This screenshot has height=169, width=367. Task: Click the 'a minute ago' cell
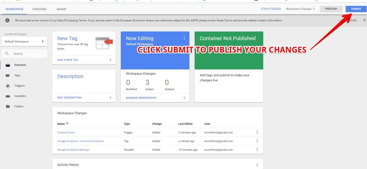(x=186, y=141)
